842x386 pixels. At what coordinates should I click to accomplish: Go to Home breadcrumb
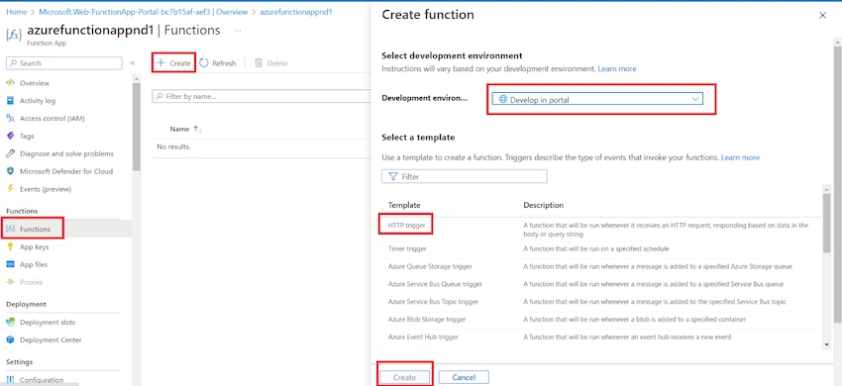16,12
